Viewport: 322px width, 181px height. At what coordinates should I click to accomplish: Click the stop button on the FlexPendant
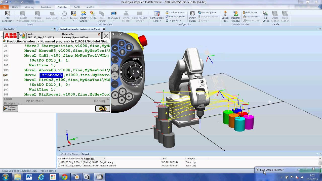[x=122, y=100]
